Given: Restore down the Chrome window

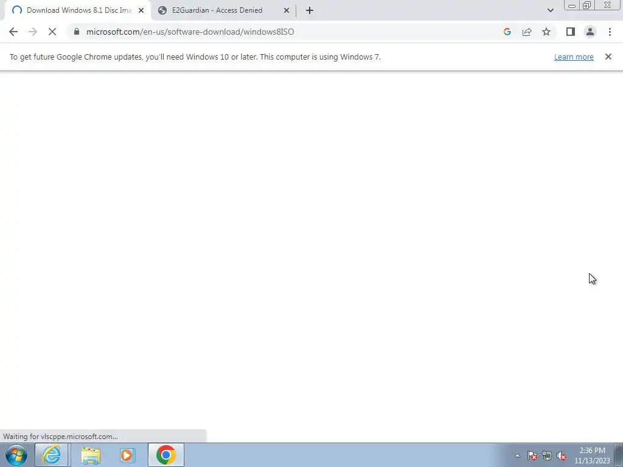Looking at the screenshot, I should pos(587,5).
